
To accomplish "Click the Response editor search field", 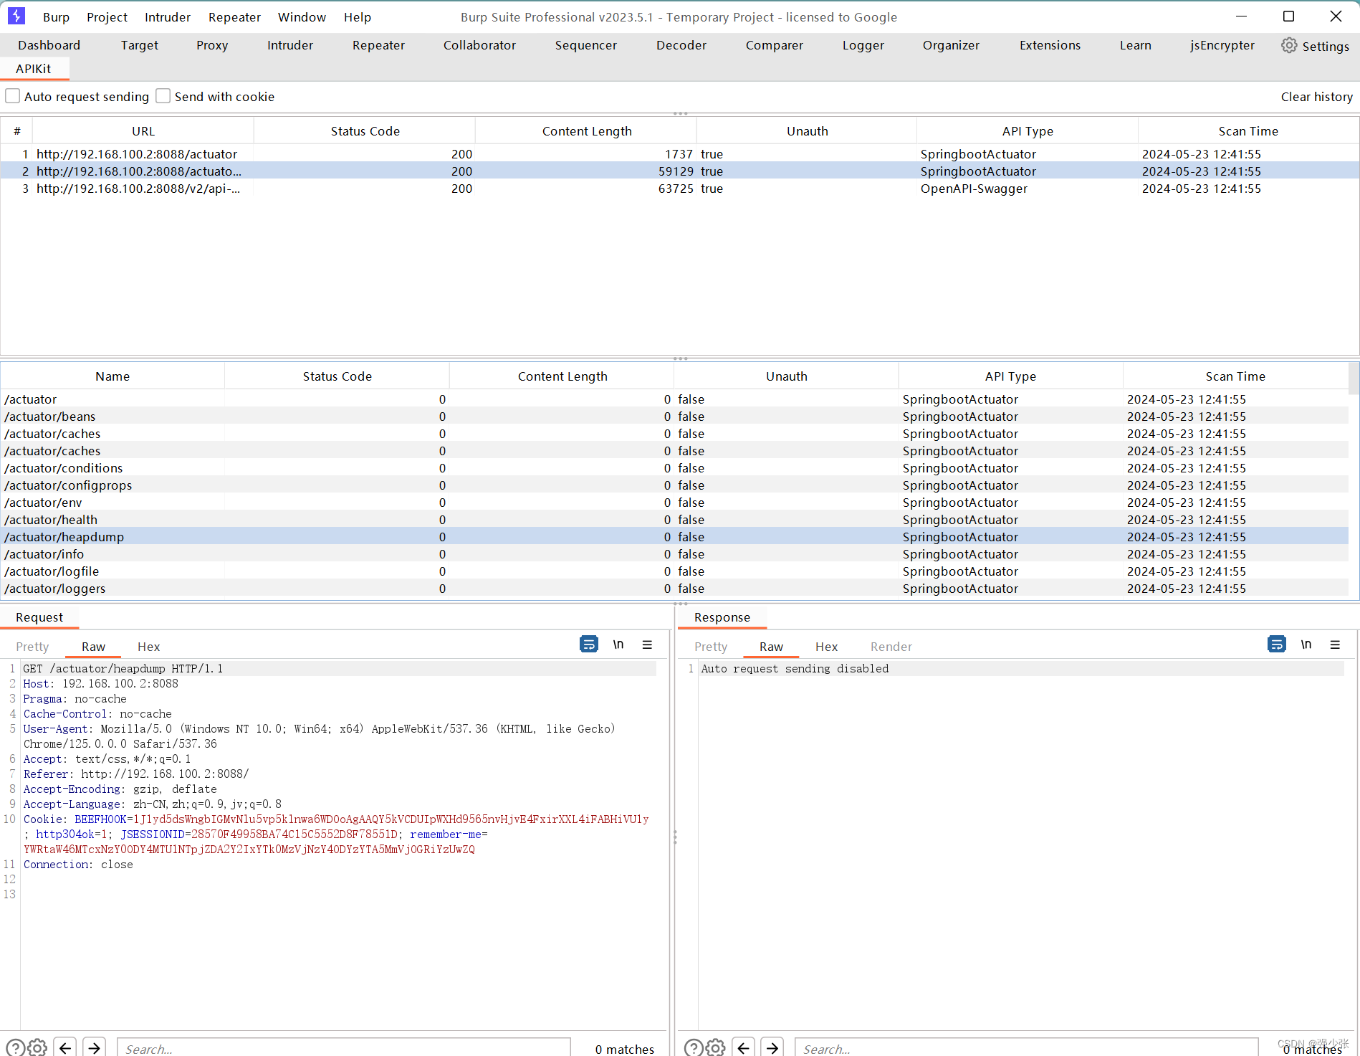I will (1026, 1047).
